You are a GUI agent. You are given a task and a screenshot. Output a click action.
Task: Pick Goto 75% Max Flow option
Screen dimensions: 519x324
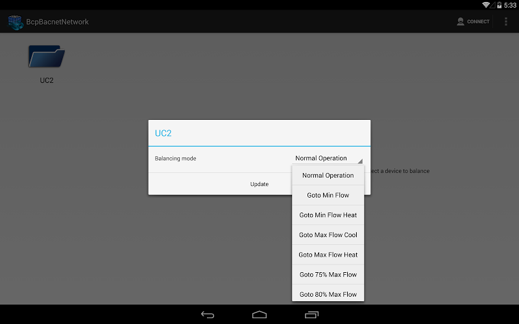(x=328, y=275)
